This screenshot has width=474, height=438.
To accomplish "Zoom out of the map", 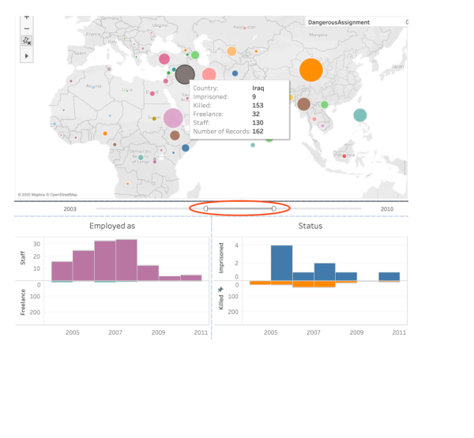I will coord(27,28).
